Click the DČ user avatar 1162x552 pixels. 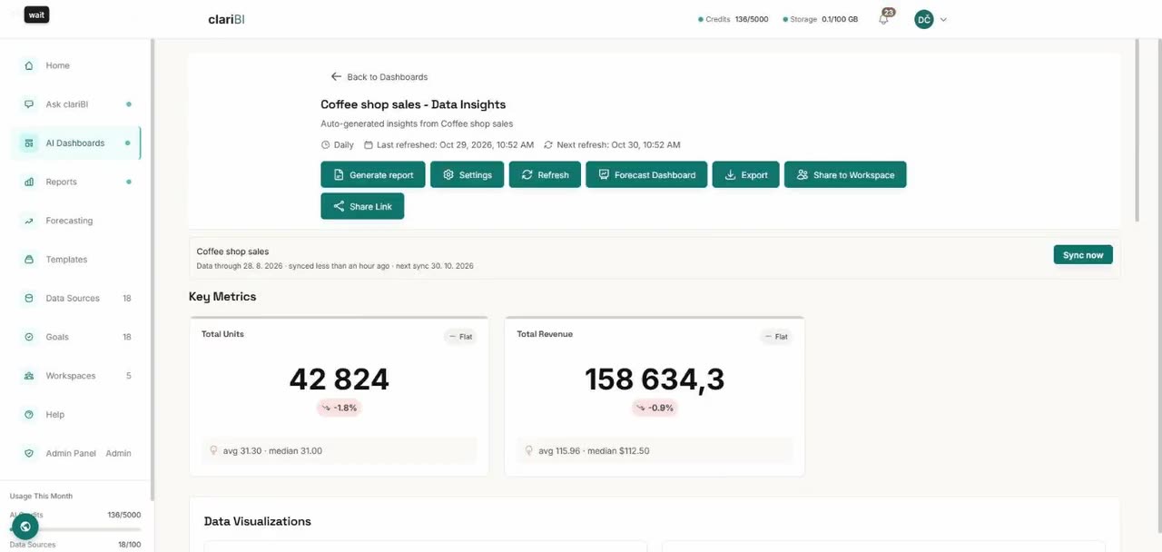click(924, 19)
